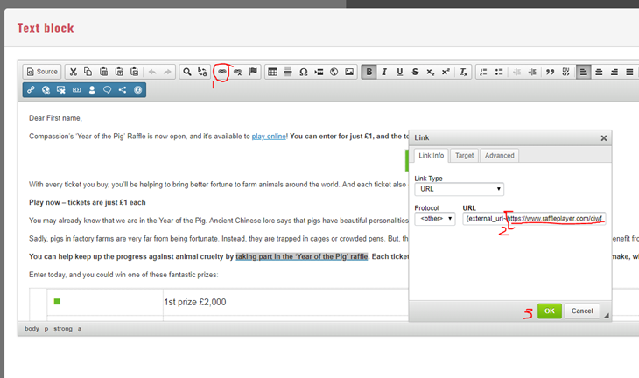Click the Anchor flag icon
Viewport: 639px width, 378px height.
[253, 72]
